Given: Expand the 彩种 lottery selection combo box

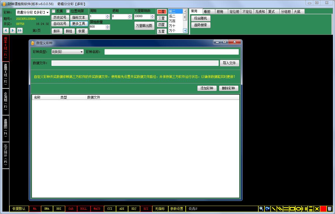Looking at the screenshot, I should pyautogui.click(x=47, y=13).
